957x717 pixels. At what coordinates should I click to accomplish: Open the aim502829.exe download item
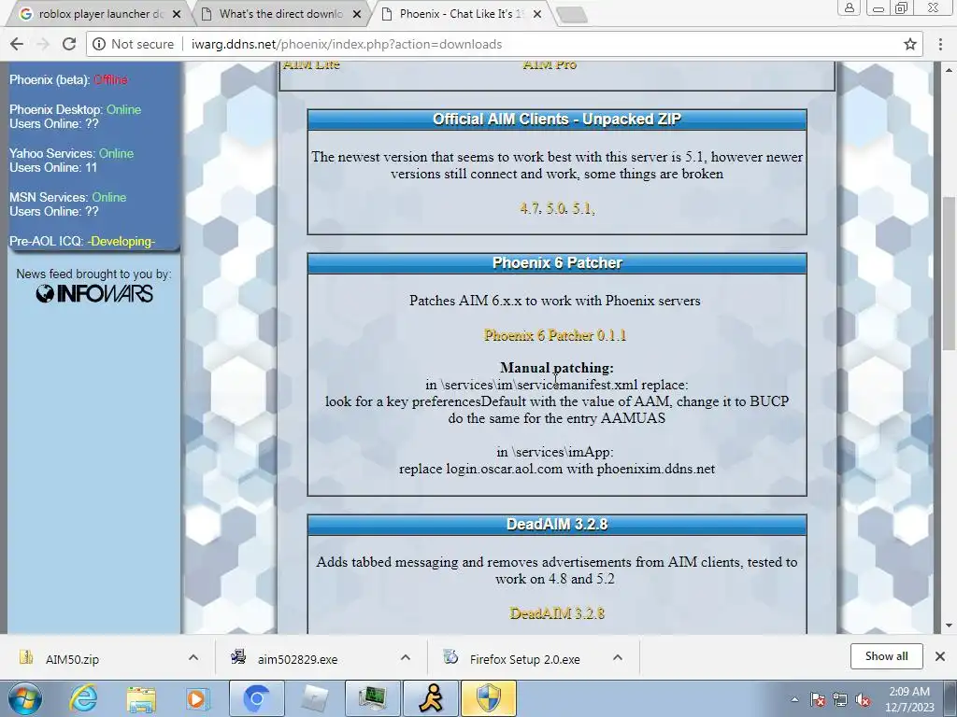point(297,659)
